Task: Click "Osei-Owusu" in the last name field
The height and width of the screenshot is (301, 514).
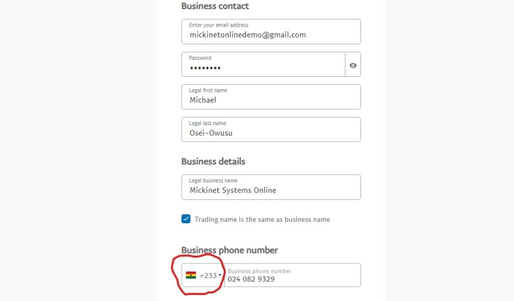Action: pos(211,133)
